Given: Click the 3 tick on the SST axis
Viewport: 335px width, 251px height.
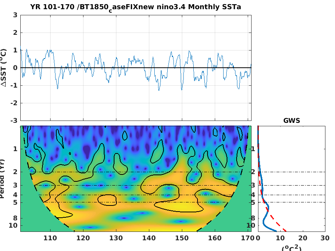Looking at the screenshot, I should (x=15, y=15).
